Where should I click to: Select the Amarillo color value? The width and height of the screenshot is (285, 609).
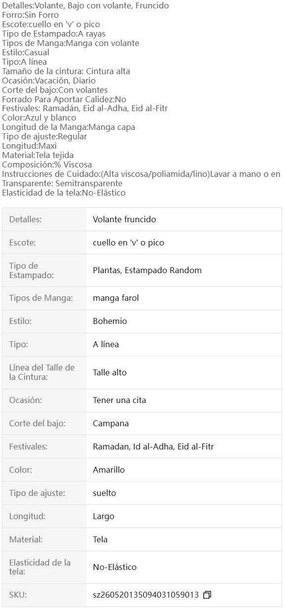109,470
